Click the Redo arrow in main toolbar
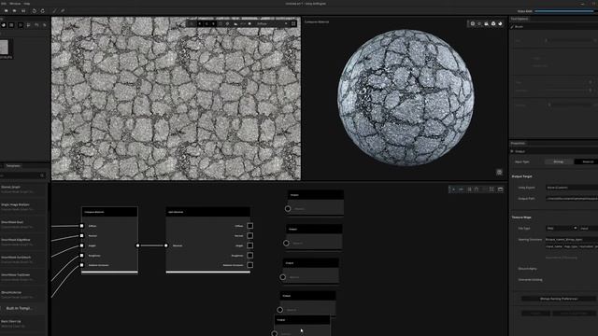The height and width of the screenshot is (336, 598). click(43, 11)
